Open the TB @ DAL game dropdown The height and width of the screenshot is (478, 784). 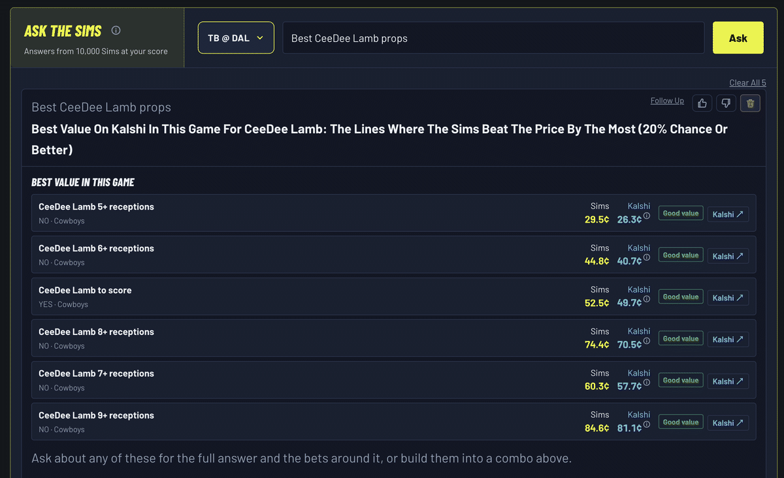pyautogui.click(x=236, y=38)
